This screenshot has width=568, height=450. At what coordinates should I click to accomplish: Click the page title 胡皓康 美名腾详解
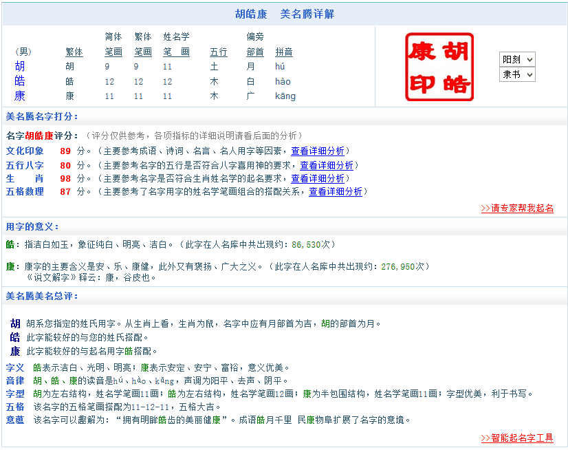pos(285,14)
